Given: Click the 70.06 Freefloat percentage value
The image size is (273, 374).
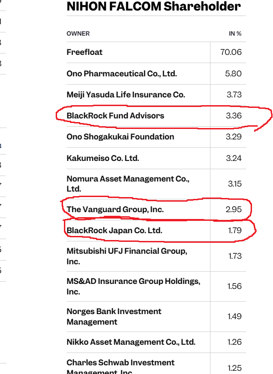Looking at the screenshot, I should pyautogui.click(x=231, y=52).
